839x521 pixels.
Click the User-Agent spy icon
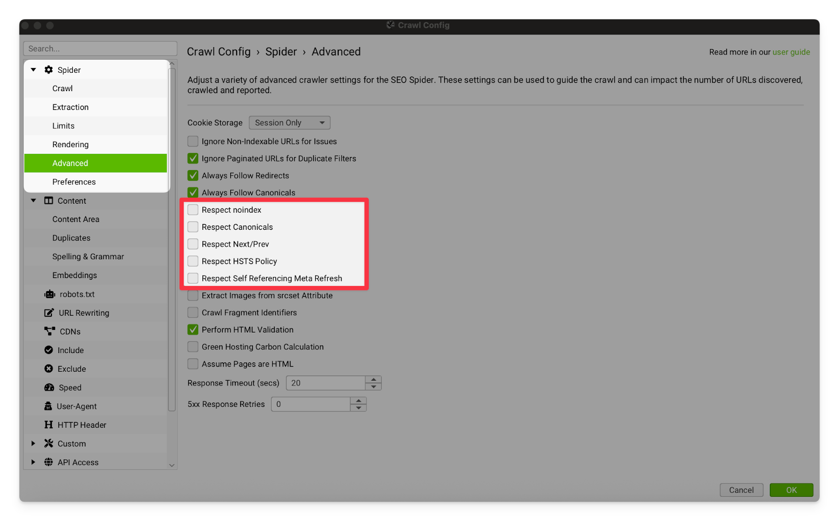(48, 406)
